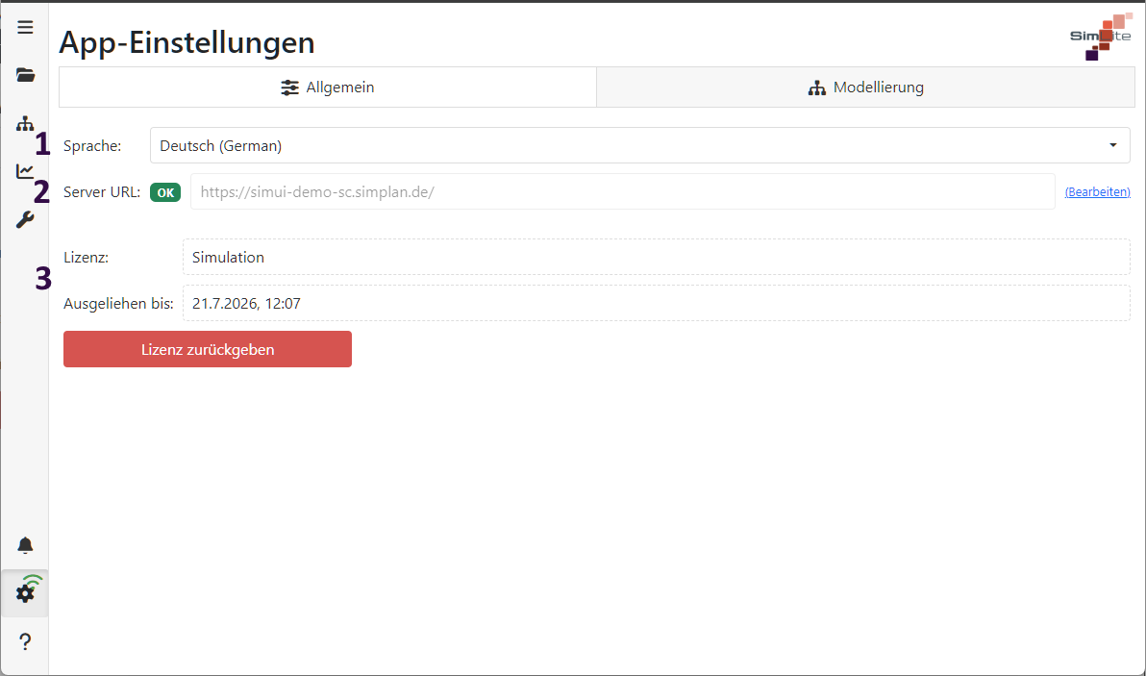The image size is (1146, 676).
Task: Open the folder icon in sidebar
Action: (x=25, y=75)
